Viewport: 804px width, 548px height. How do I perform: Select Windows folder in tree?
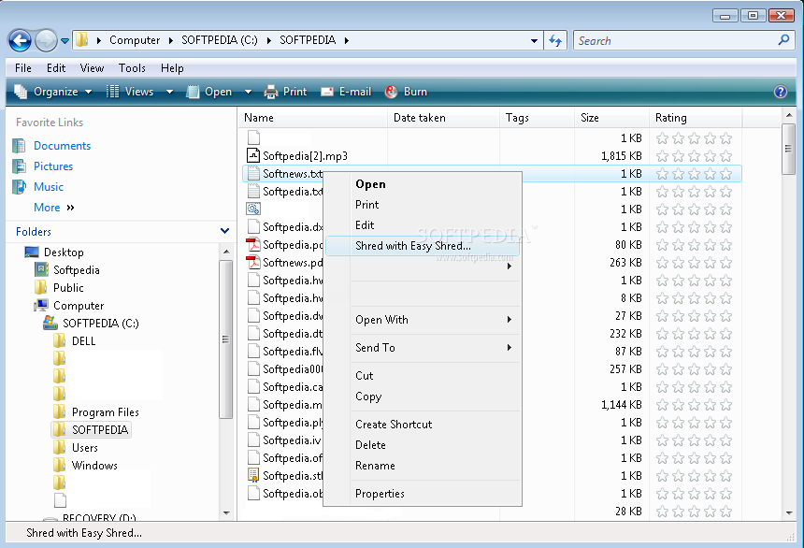94,466
